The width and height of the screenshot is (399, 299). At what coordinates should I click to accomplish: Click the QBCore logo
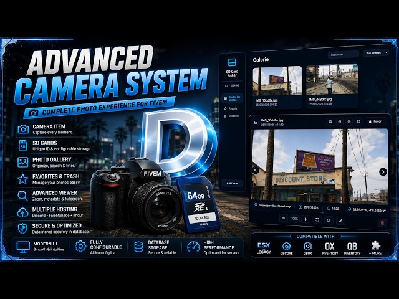[287, 248]
